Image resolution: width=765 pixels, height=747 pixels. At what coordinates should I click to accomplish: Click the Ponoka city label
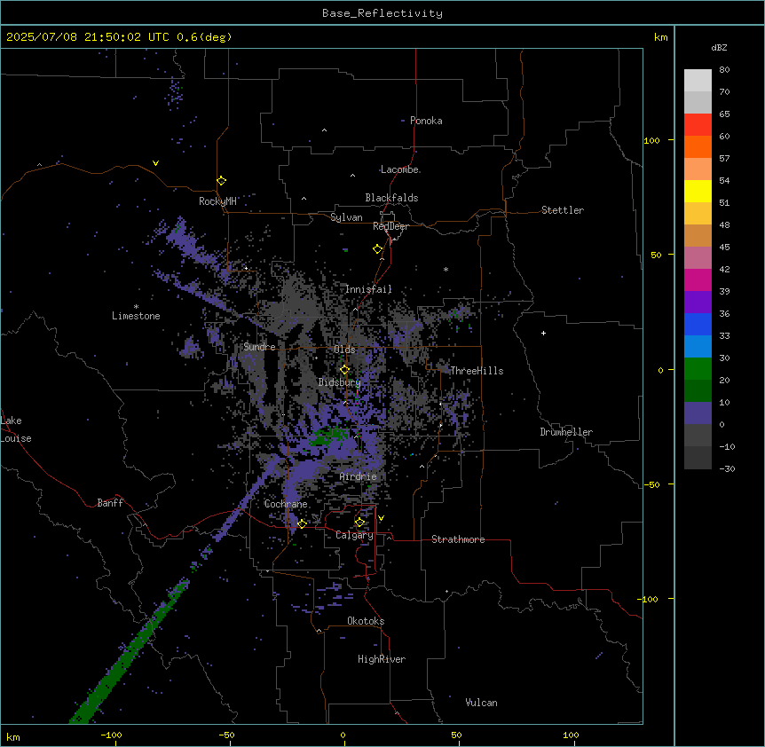click(x=426, y=121)
